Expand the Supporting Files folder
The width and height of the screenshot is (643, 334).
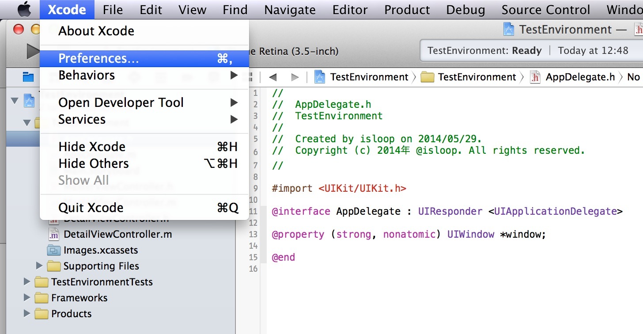click(x=39, y=266)
